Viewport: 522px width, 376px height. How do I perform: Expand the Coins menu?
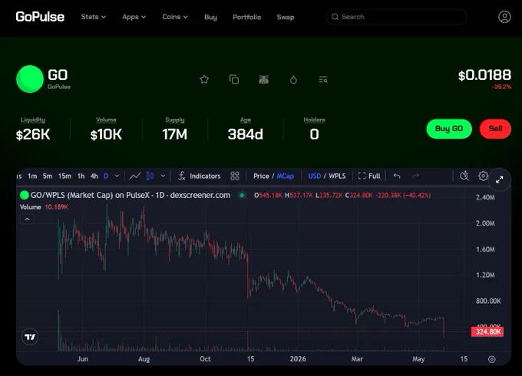point(175,17)
